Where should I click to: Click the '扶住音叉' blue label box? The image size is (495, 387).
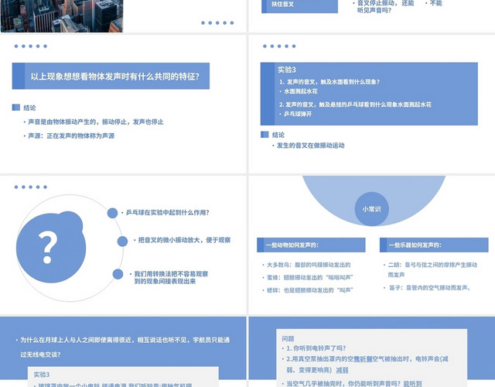point(299,6)
